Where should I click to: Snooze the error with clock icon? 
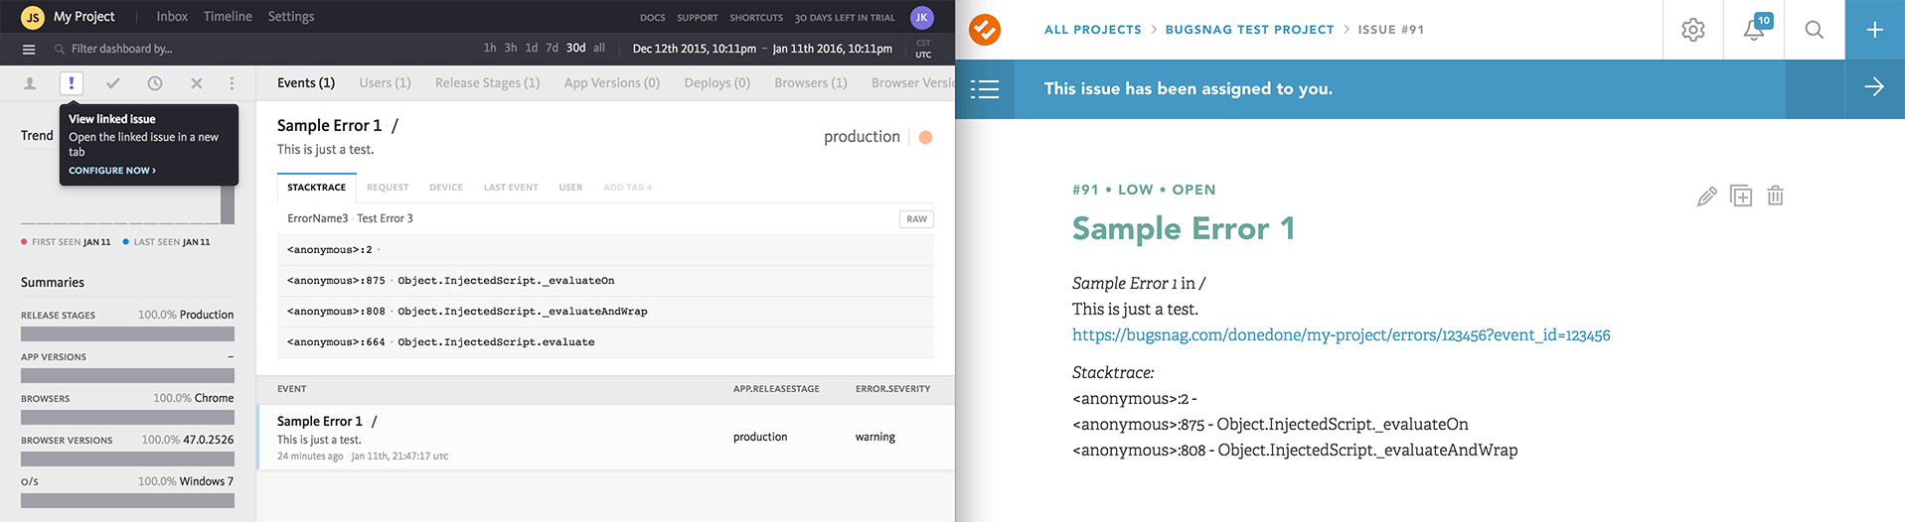(x=155, y=83)
